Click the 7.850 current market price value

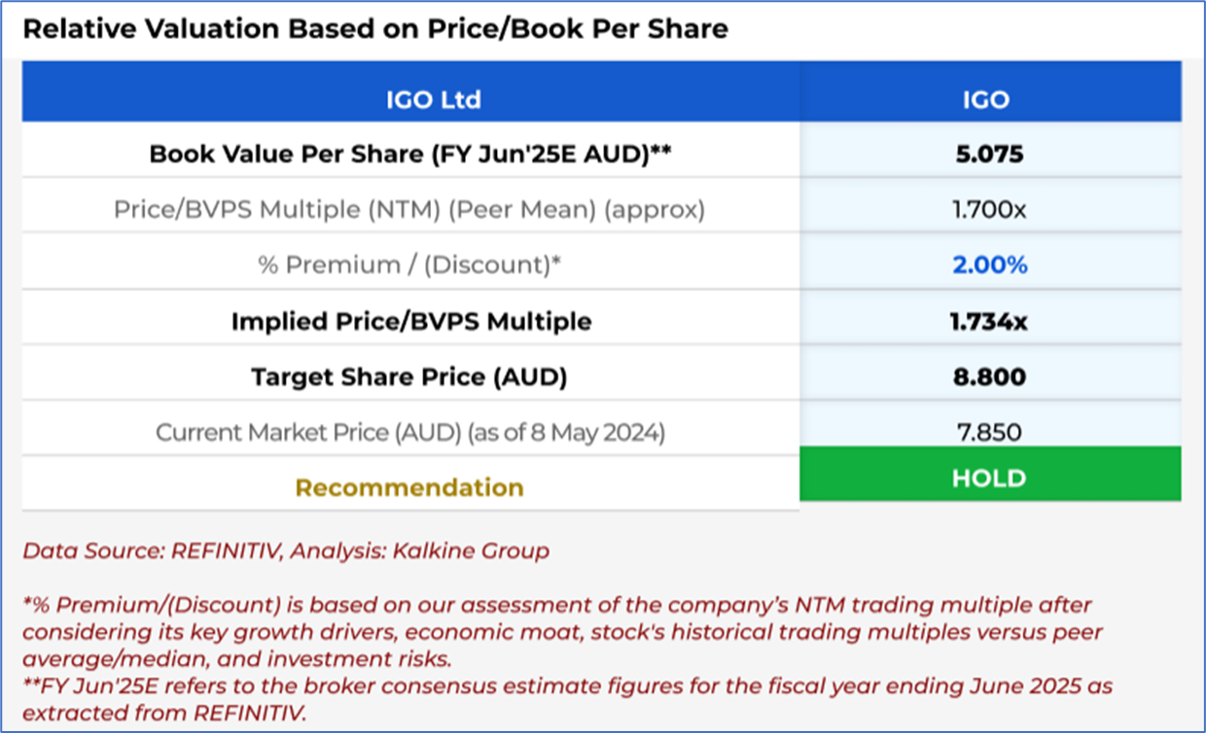coord(988,432)
